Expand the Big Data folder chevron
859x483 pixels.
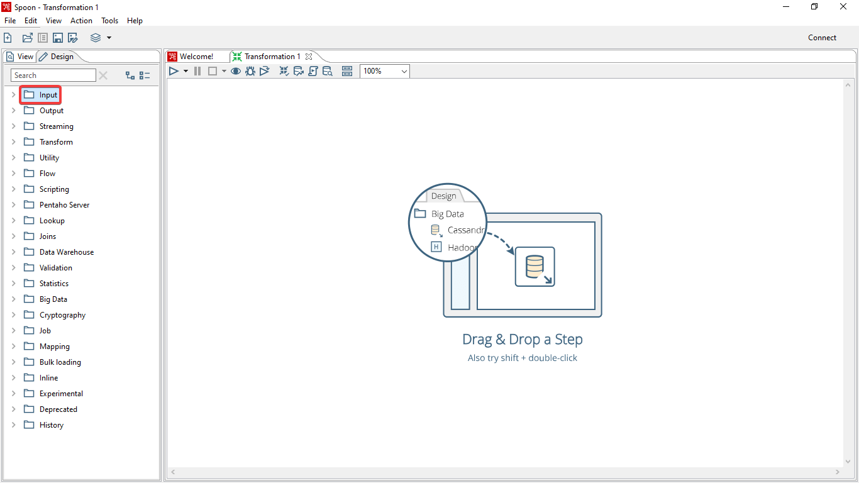tap(13, 299)
